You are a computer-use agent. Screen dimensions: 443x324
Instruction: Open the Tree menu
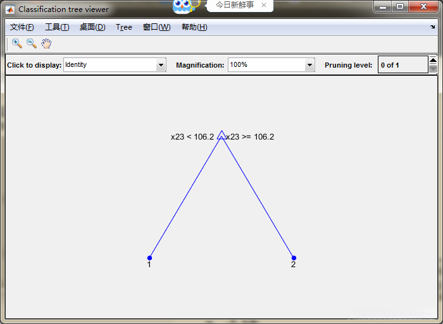coord(124,27)
